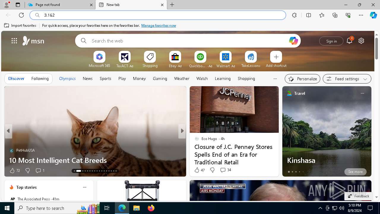This screenshot has width=380, height=214.
Task: Open Browser essentials icon
Action: (348, 15)
